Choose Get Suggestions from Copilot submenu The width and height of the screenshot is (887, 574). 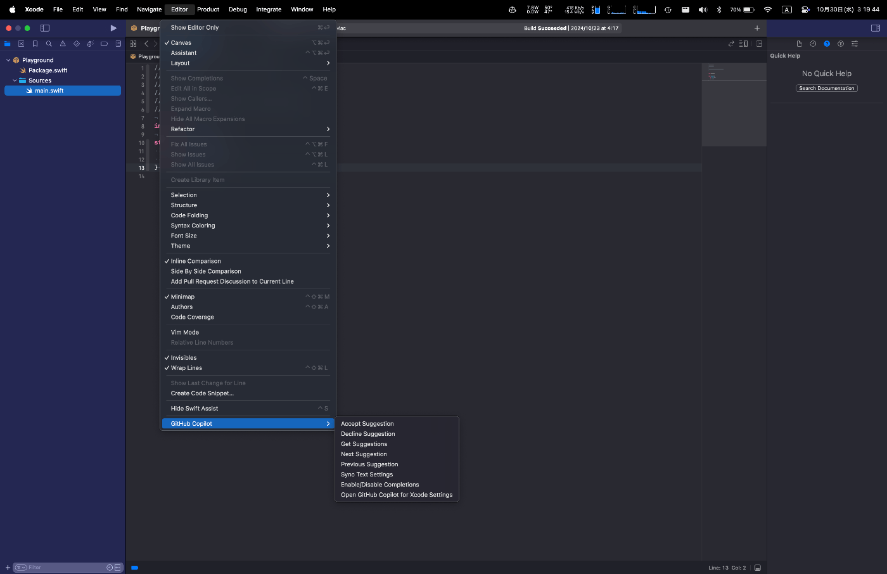pyautogui.click(x=397, y=444)
